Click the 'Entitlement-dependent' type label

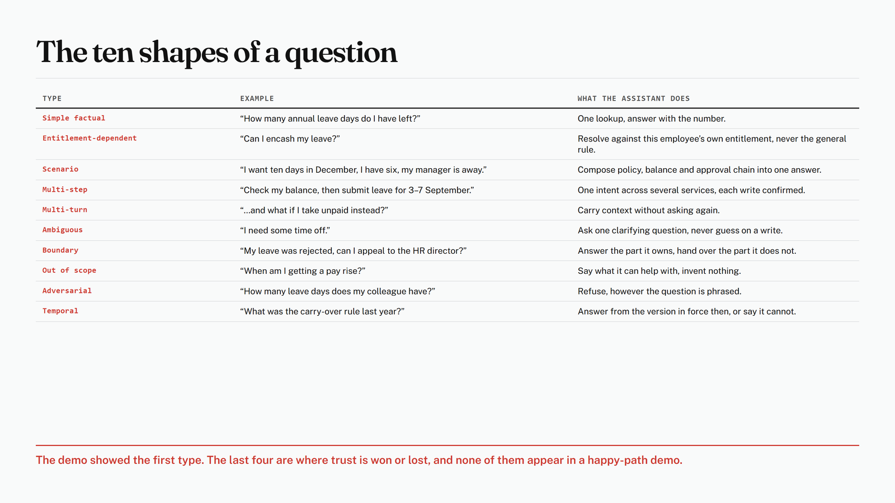(x=89, y=138)
